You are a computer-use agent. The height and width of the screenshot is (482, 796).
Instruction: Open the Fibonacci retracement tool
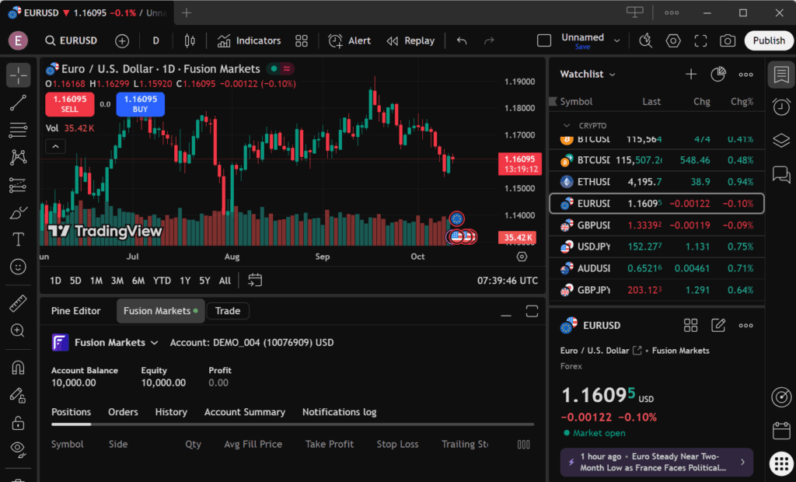(19, 130)
